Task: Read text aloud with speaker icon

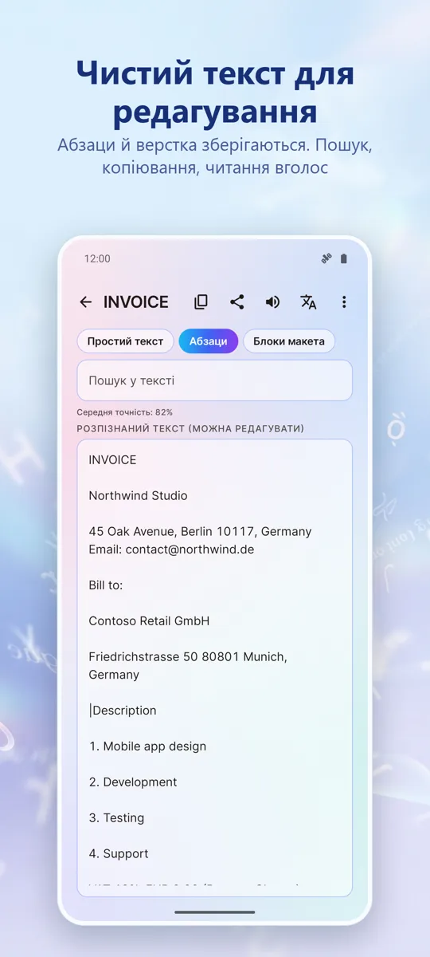Action: click(x=272, y=302)
